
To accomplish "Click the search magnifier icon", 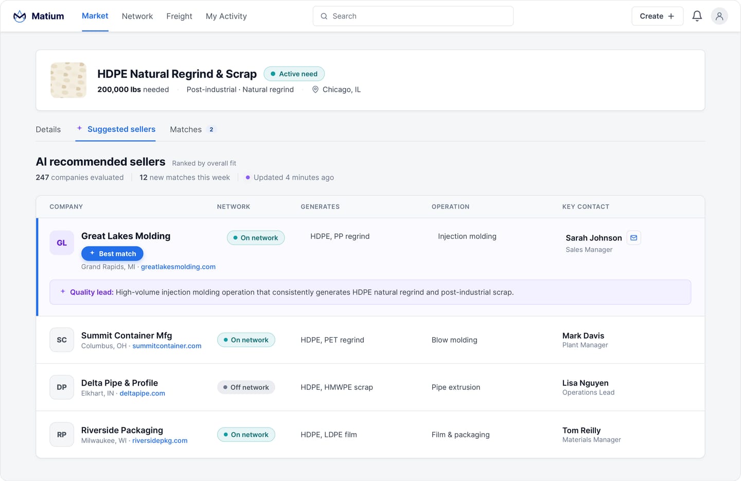I will pos(324,16).
